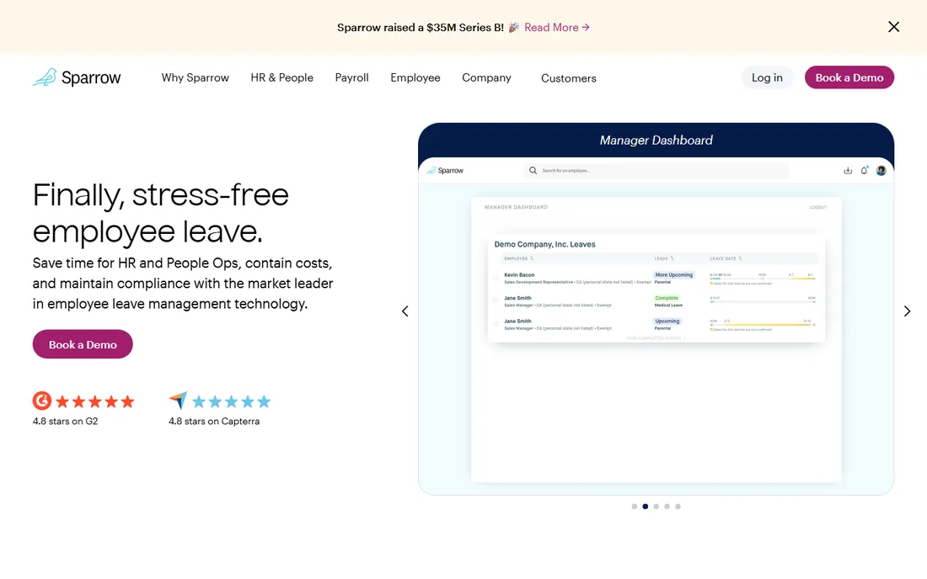927x579 pixels.
Task: Click '4.8 stars on Capterra' text
Action: click(214, 421)
